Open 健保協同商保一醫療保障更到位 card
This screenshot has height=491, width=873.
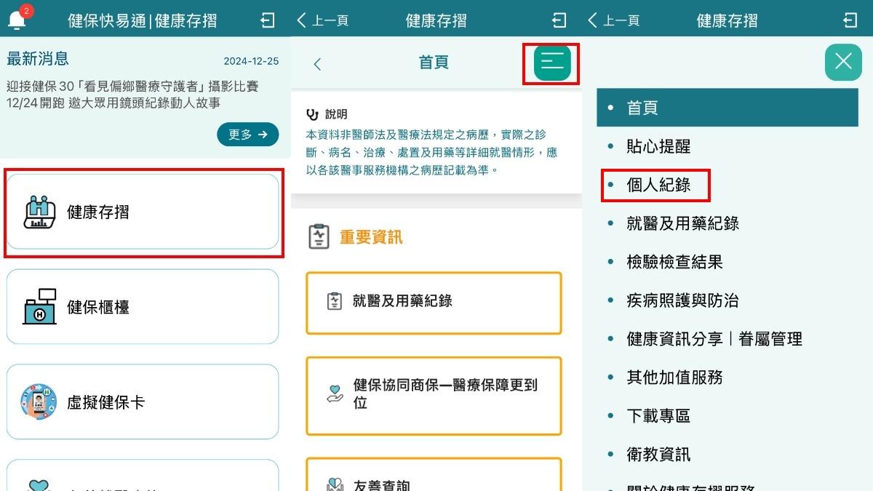434,396
